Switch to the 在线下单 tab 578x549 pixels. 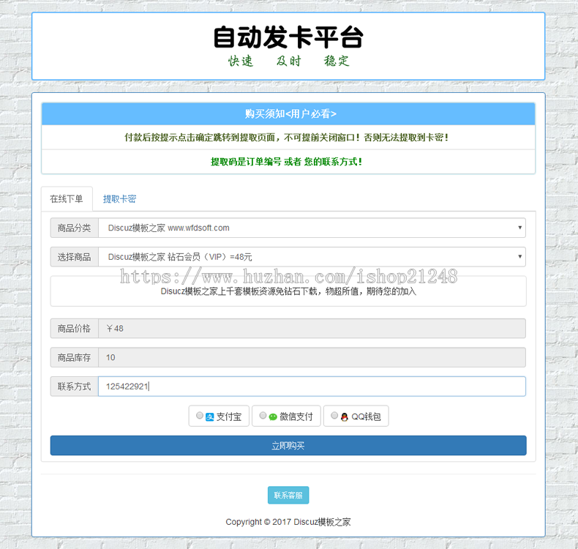67,199
